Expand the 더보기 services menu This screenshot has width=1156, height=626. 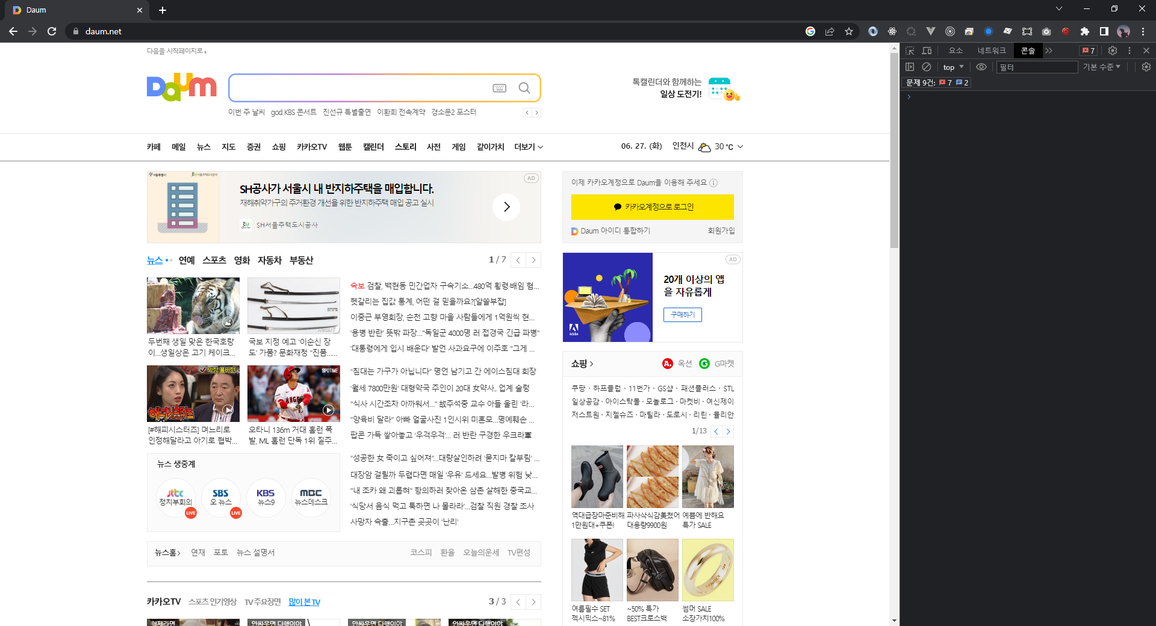click(x=529, y=147)
